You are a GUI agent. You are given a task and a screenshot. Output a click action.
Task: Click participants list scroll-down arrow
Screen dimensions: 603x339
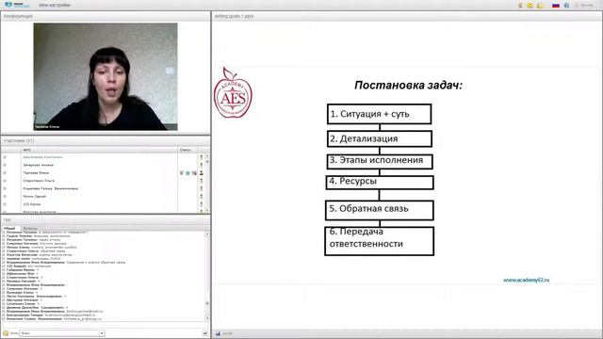click(207, 210)
